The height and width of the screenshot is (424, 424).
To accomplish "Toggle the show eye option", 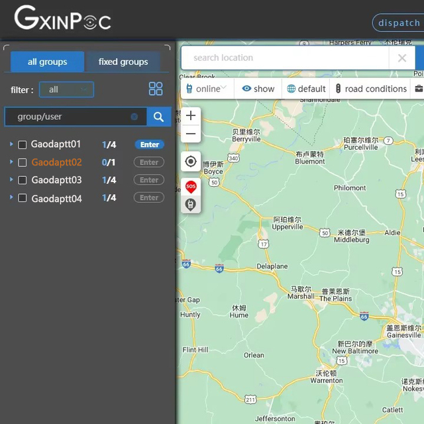I will (x=258, y=89).
